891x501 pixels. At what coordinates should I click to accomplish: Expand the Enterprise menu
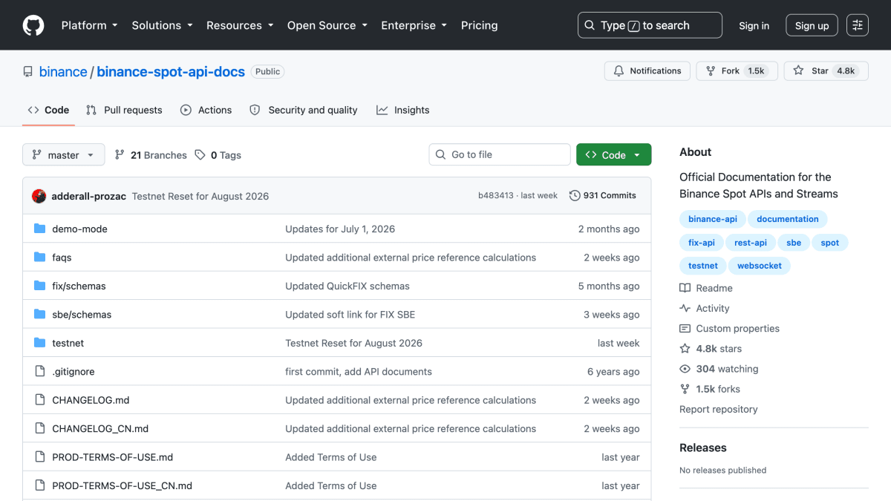tap(414, 25)
